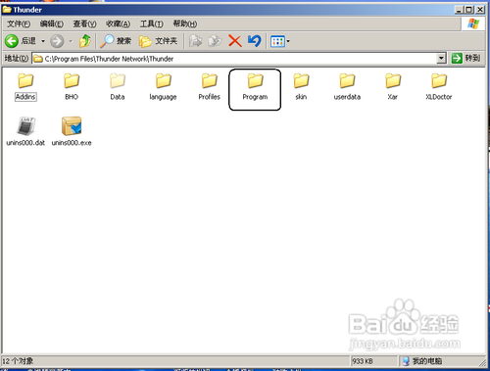Click the '933 KB' status bar entry
This screenshot has width=490, height=371.
click(363, 361)
